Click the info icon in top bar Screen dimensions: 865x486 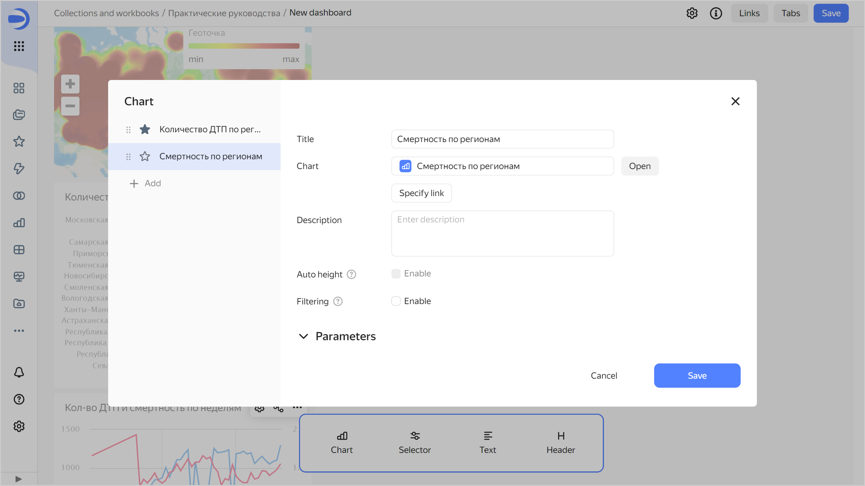pos(716,13)
